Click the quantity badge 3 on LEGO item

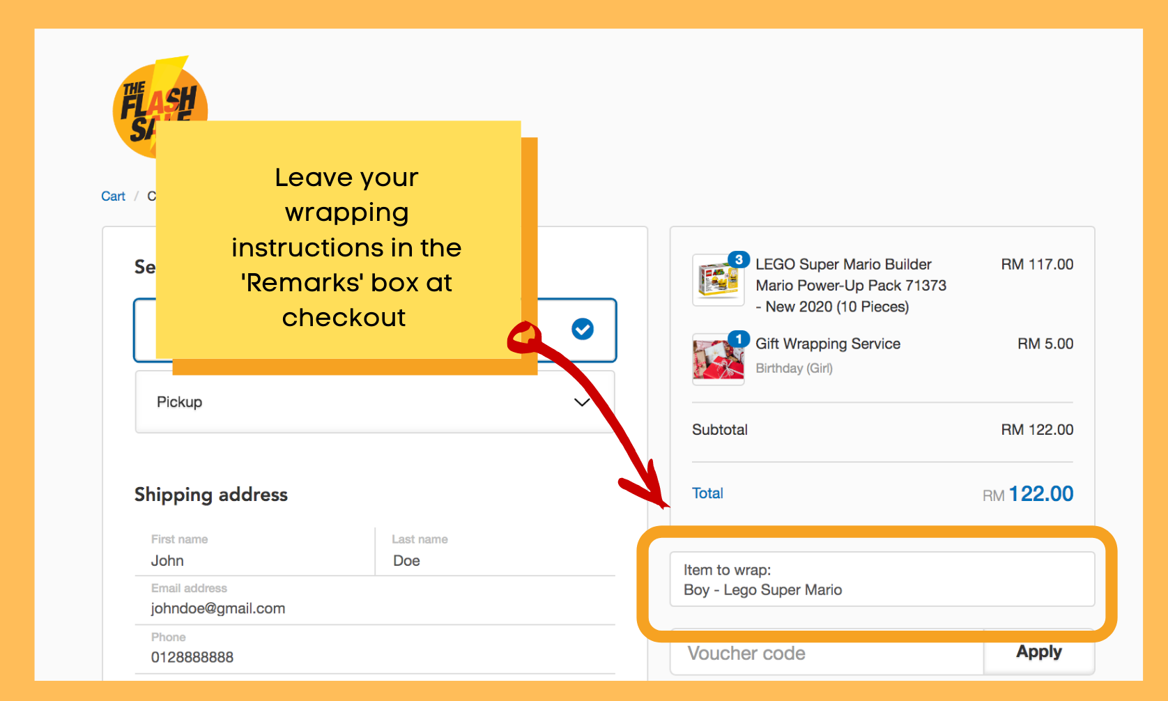tap(739, 259)
